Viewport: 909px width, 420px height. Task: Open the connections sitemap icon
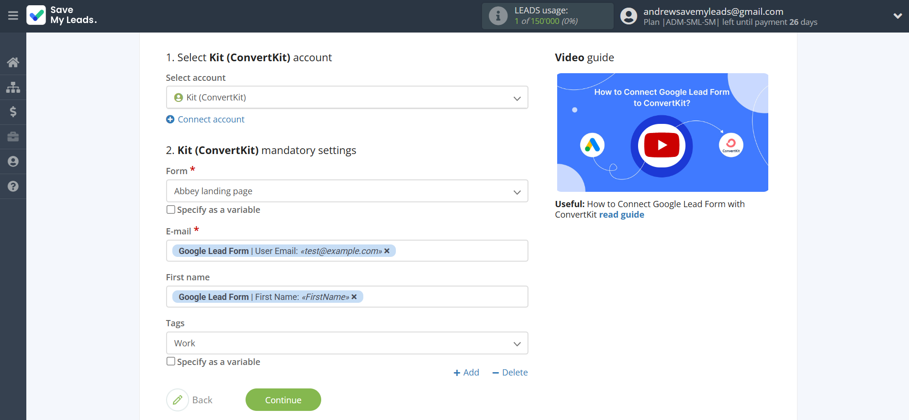[x=13, y=87]
